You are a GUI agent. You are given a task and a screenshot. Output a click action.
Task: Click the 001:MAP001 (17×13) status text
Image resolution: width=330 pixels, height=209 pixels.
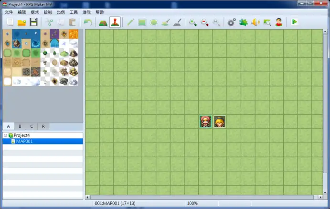[x=115, y=203]
